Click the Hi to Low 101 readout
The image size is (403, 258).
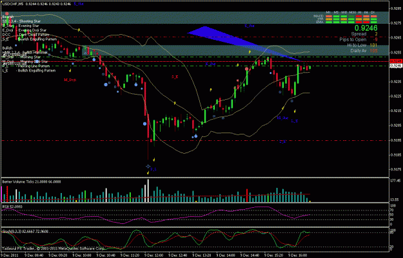coord(362,45)
